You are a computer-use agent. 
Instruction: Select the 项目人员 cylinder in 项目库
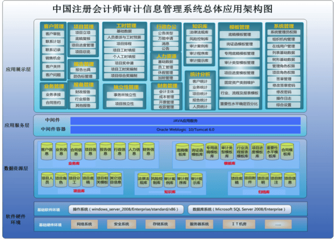(47, 180)
